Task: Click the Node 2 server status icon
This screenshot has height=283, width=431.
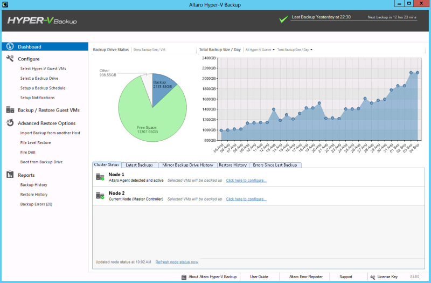Action: click(x=100, y=196)
